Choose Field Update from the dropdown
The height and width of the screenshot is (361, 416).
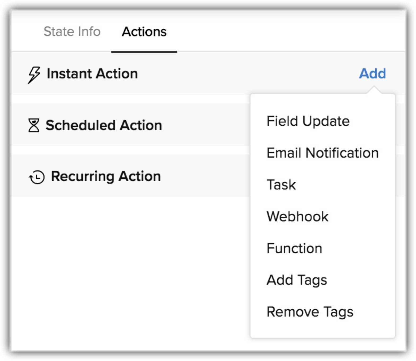(308, 121)
